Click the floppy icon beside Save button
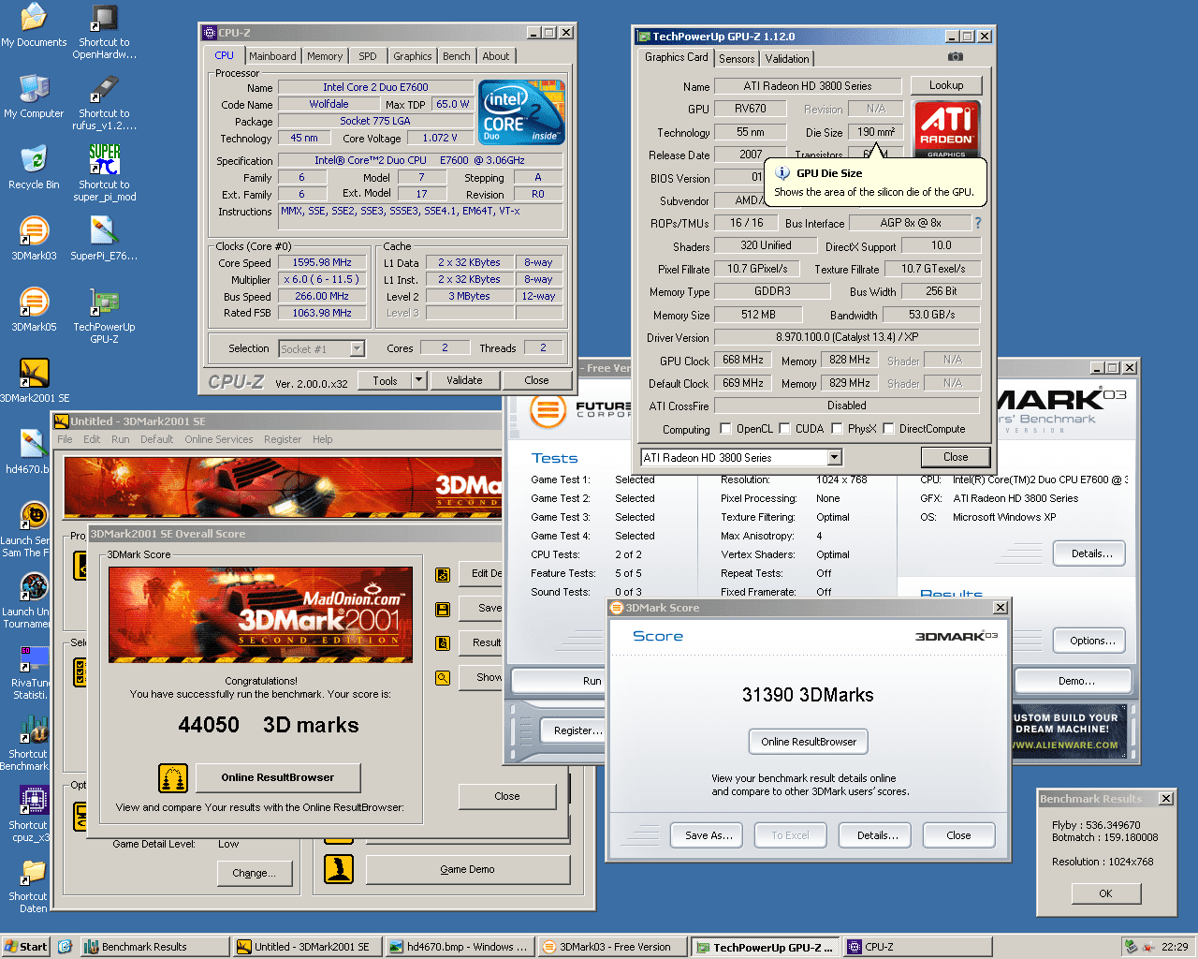 coord(443,609)
